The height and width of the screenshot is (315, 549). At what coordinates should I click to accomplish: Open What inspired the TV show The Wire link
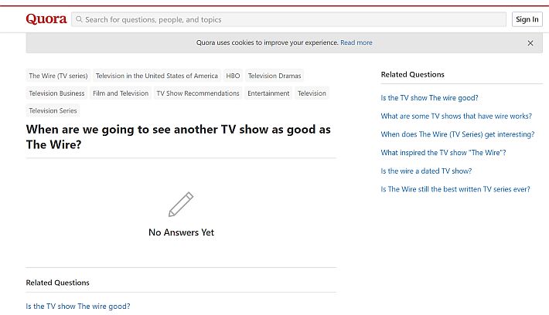[443, 152]
